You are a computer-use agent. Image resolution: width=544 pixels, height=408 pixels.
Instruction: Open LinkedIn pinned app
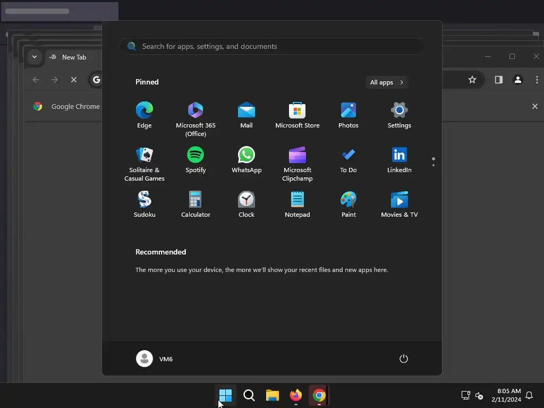[399, 160]
